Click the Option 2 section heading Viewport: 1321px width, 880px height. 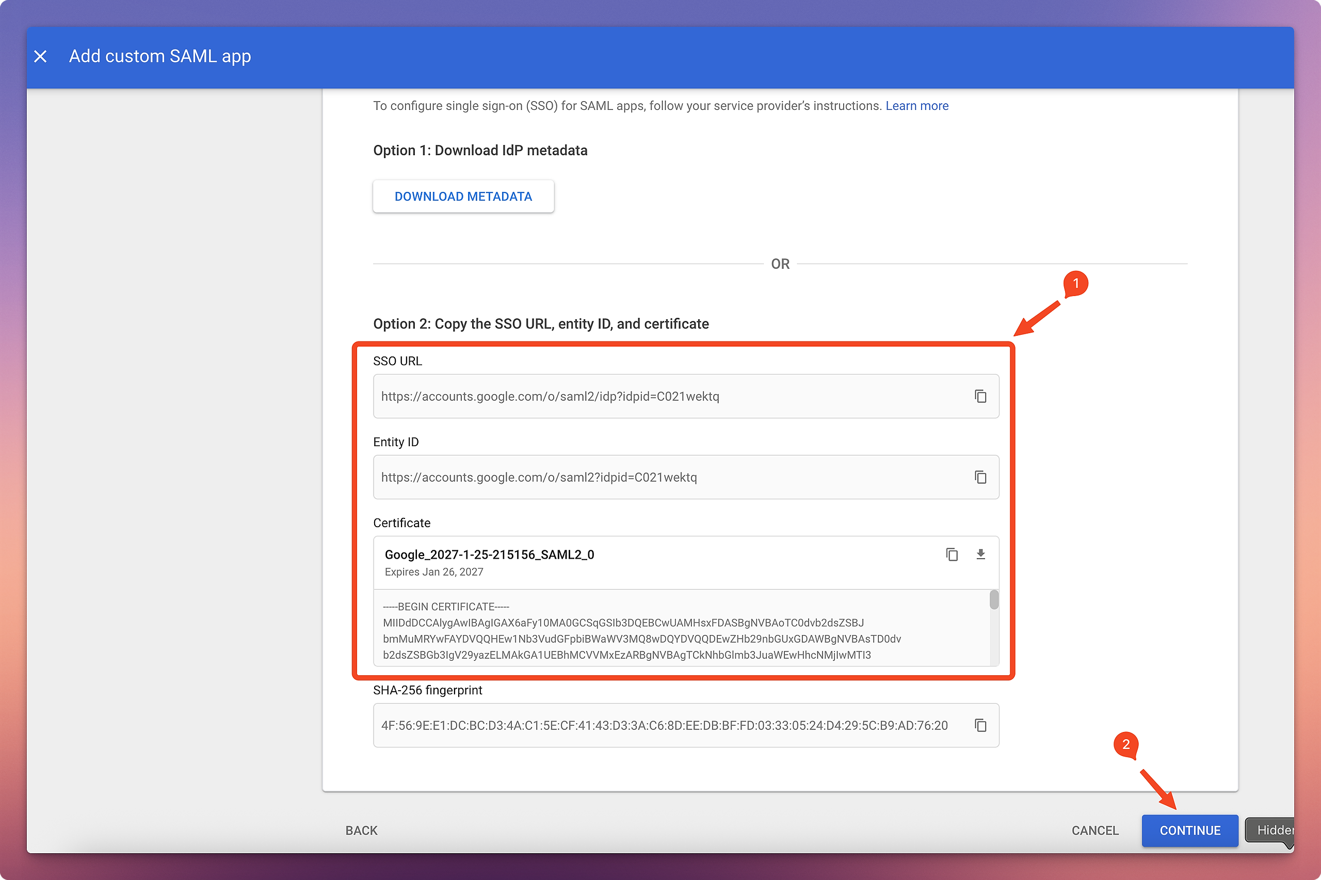541,324
